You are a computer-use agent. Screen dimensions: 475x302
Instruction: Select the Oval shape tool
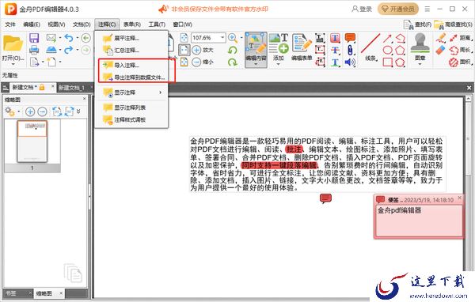click(388, 51)
